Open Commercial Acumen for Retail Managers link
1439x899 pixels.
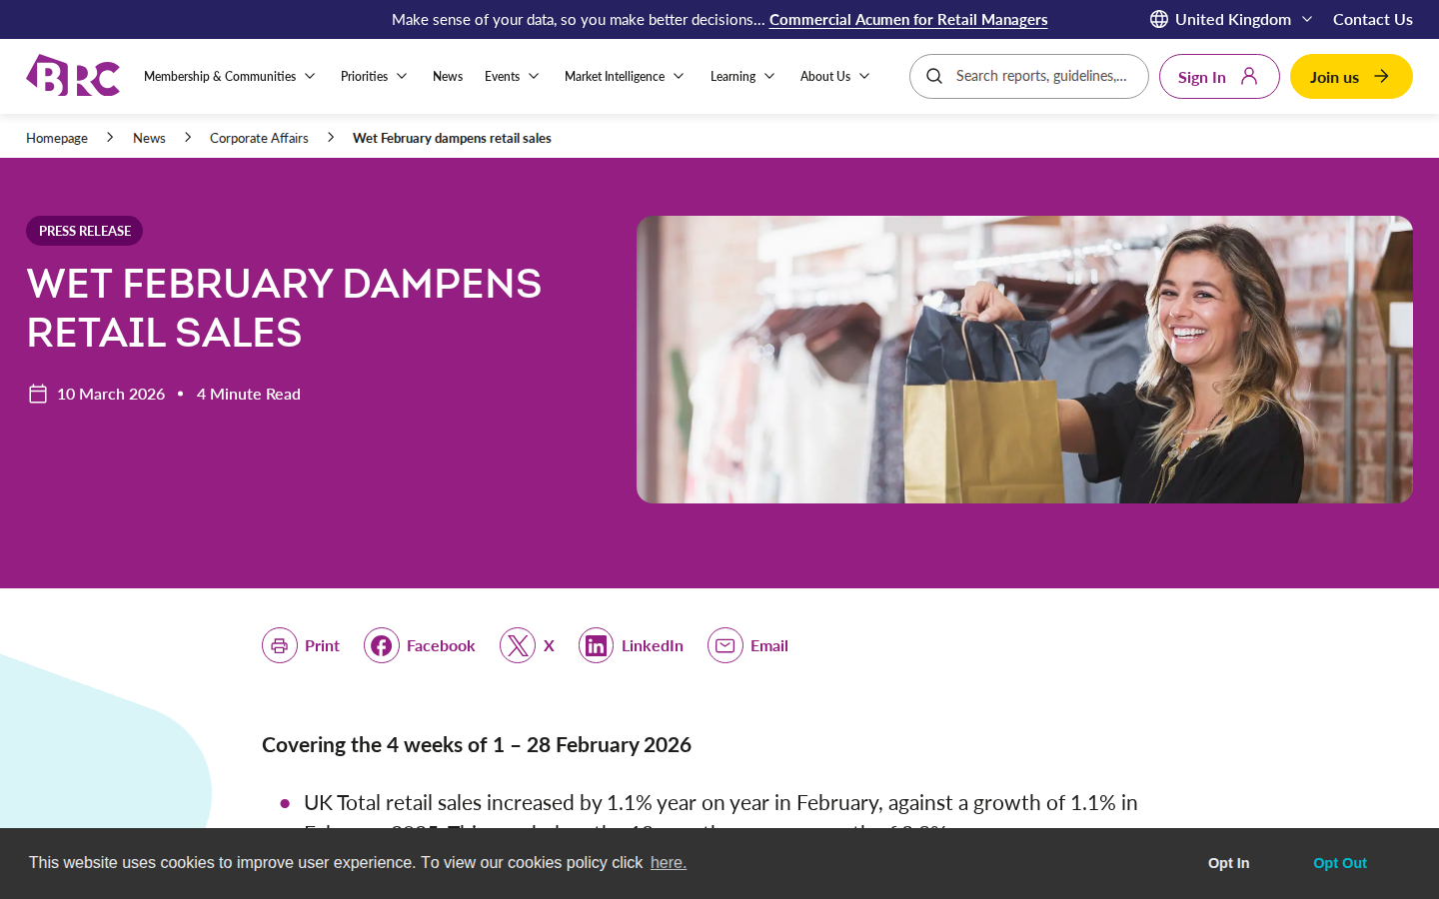pyautogui.click(x=908, y=19)
